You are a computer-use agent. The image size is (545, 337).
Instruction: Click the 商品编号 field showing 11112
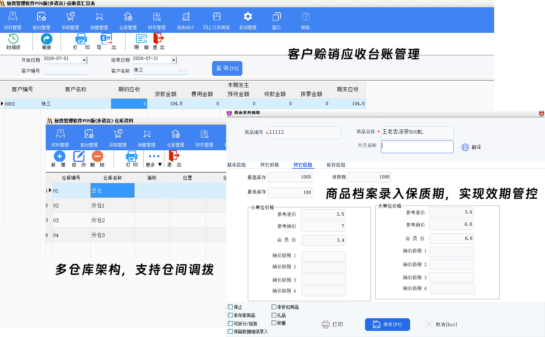click(x=305, y=133)
